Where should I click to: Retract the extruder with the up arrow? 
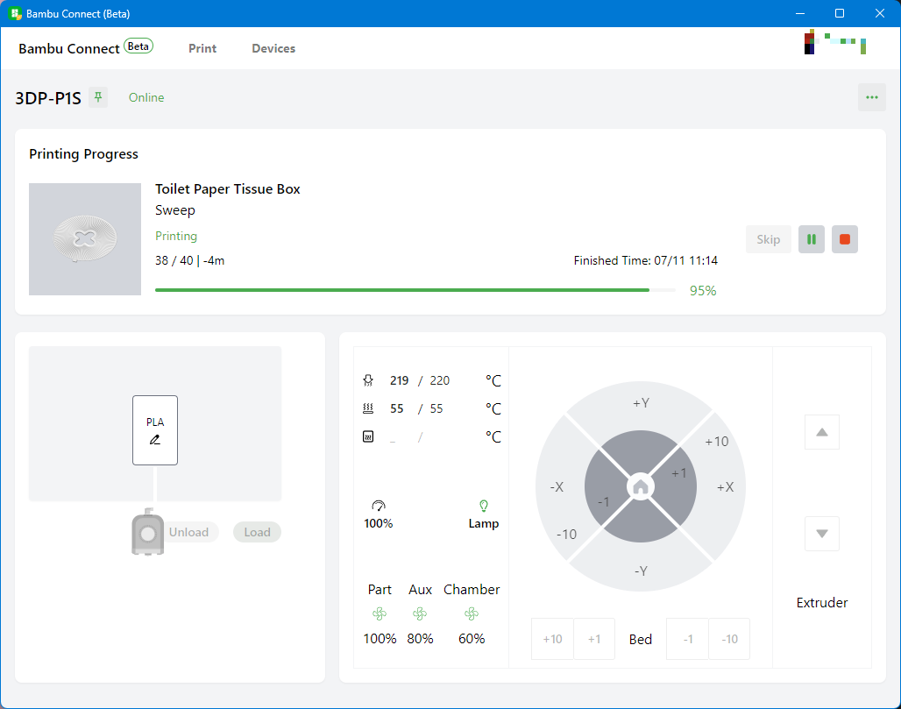pyautogui.click(x=822, y=432)
